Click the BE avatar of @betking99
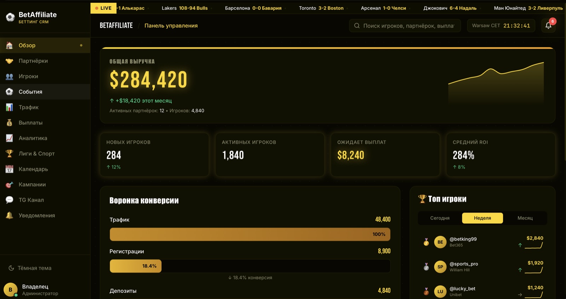Image resolution: width=566 pixels, height=299 pixels. coord(440,242)
